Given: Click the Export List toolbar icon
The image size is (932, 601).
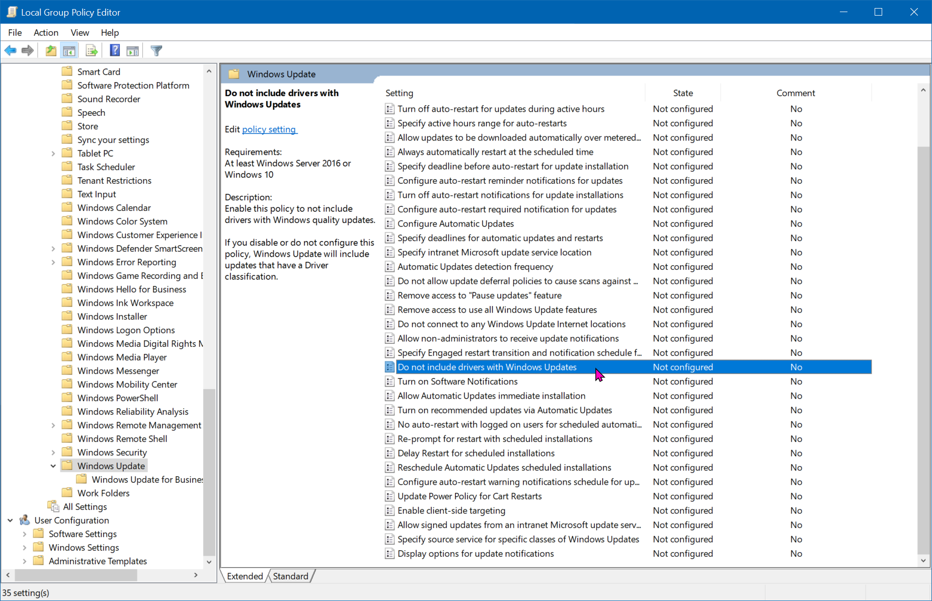Looking at the screenshot, I should [x=92, y=50].
